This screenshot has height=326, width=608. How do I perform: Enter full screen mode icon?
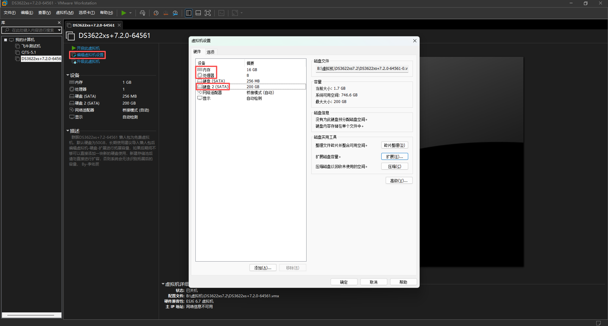tap(208, 13)
